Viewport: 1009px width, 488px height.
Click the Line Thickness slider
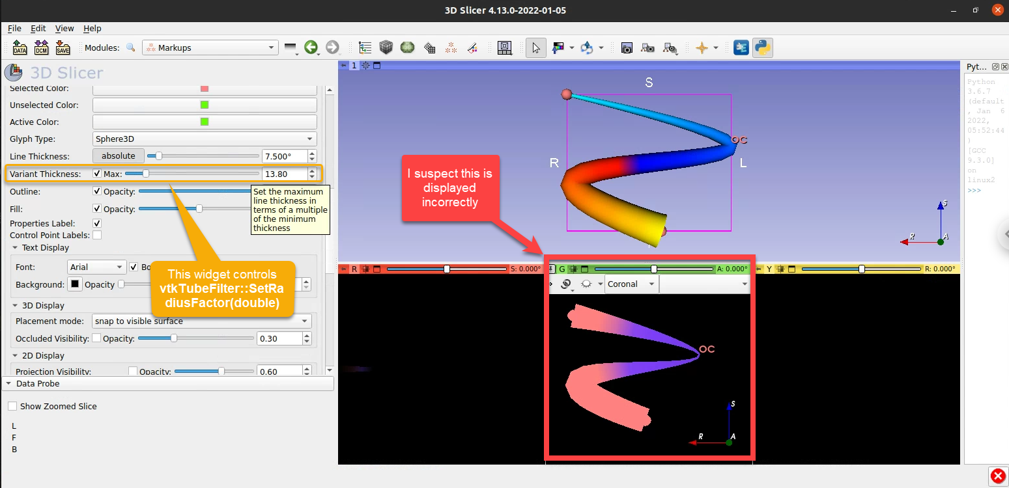pyautogui.click(x=203, y=156)
